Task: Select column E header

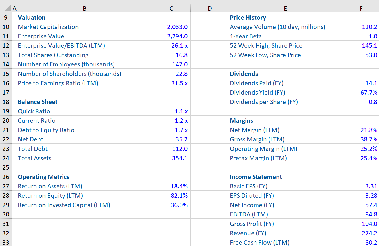Action: [285, 8]
